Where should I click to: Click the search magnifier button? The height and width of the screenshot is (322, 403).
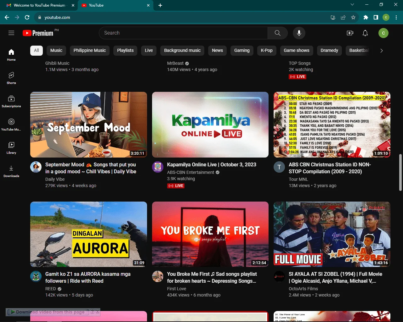click(x=277, y=33)
